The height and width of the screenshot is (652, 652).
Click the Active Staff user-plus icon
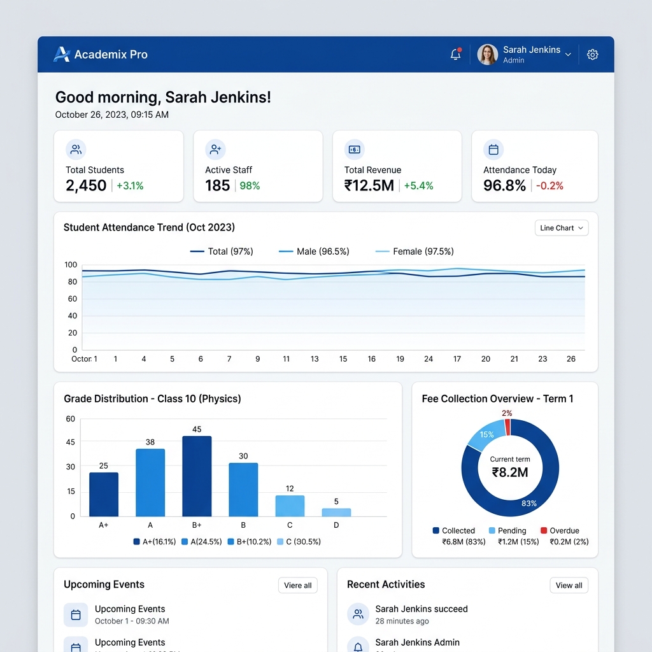click(x=215, y=149)
